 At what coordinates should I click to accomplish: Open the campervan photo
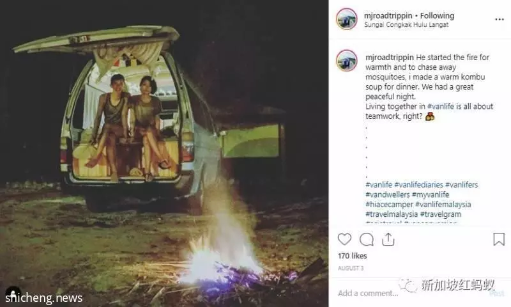coord(164,153)
